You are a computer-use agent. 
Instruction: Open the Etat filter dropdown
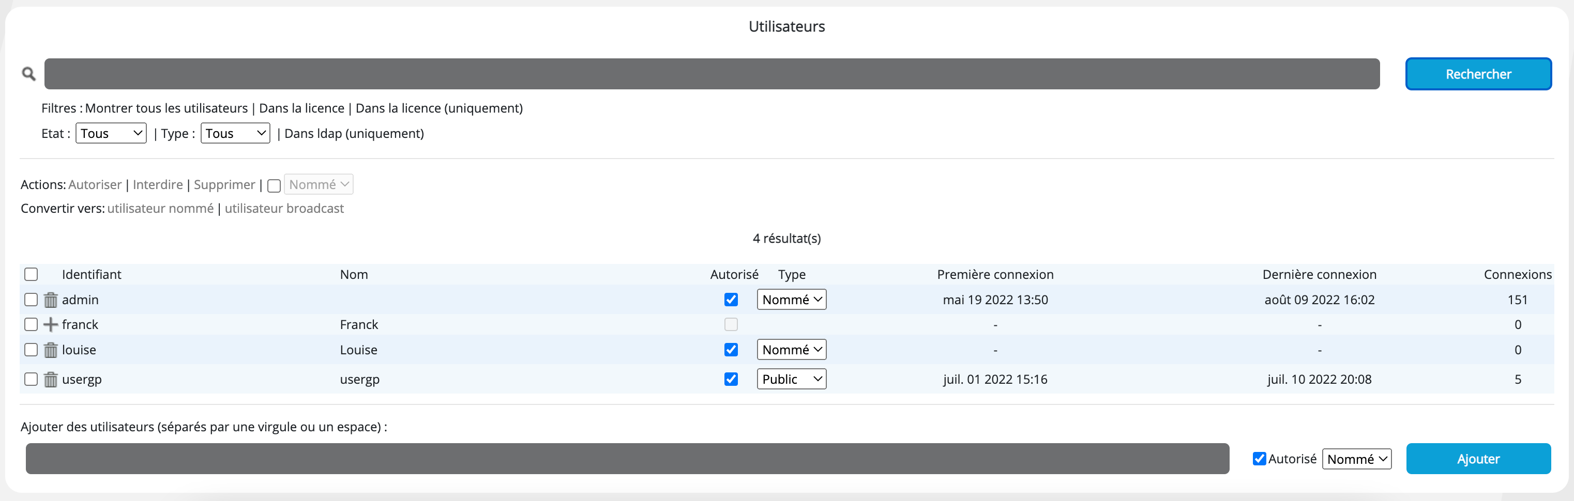(x=111, y=133)
